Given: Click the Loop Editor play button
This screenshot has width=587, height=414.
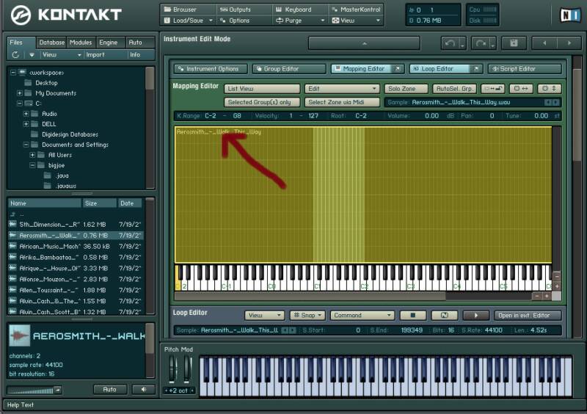Looking at the screenshot, I should point(475,316).
